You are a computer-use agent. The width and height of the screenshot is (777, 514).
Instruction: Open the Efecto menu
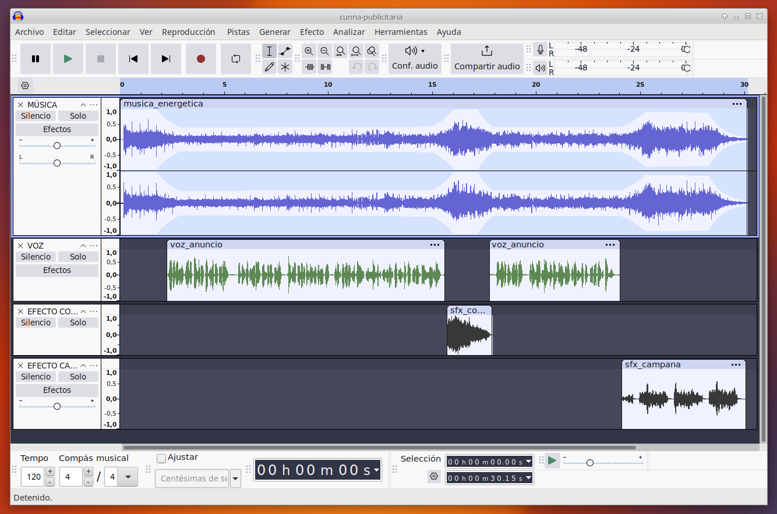tap(312, 32)
